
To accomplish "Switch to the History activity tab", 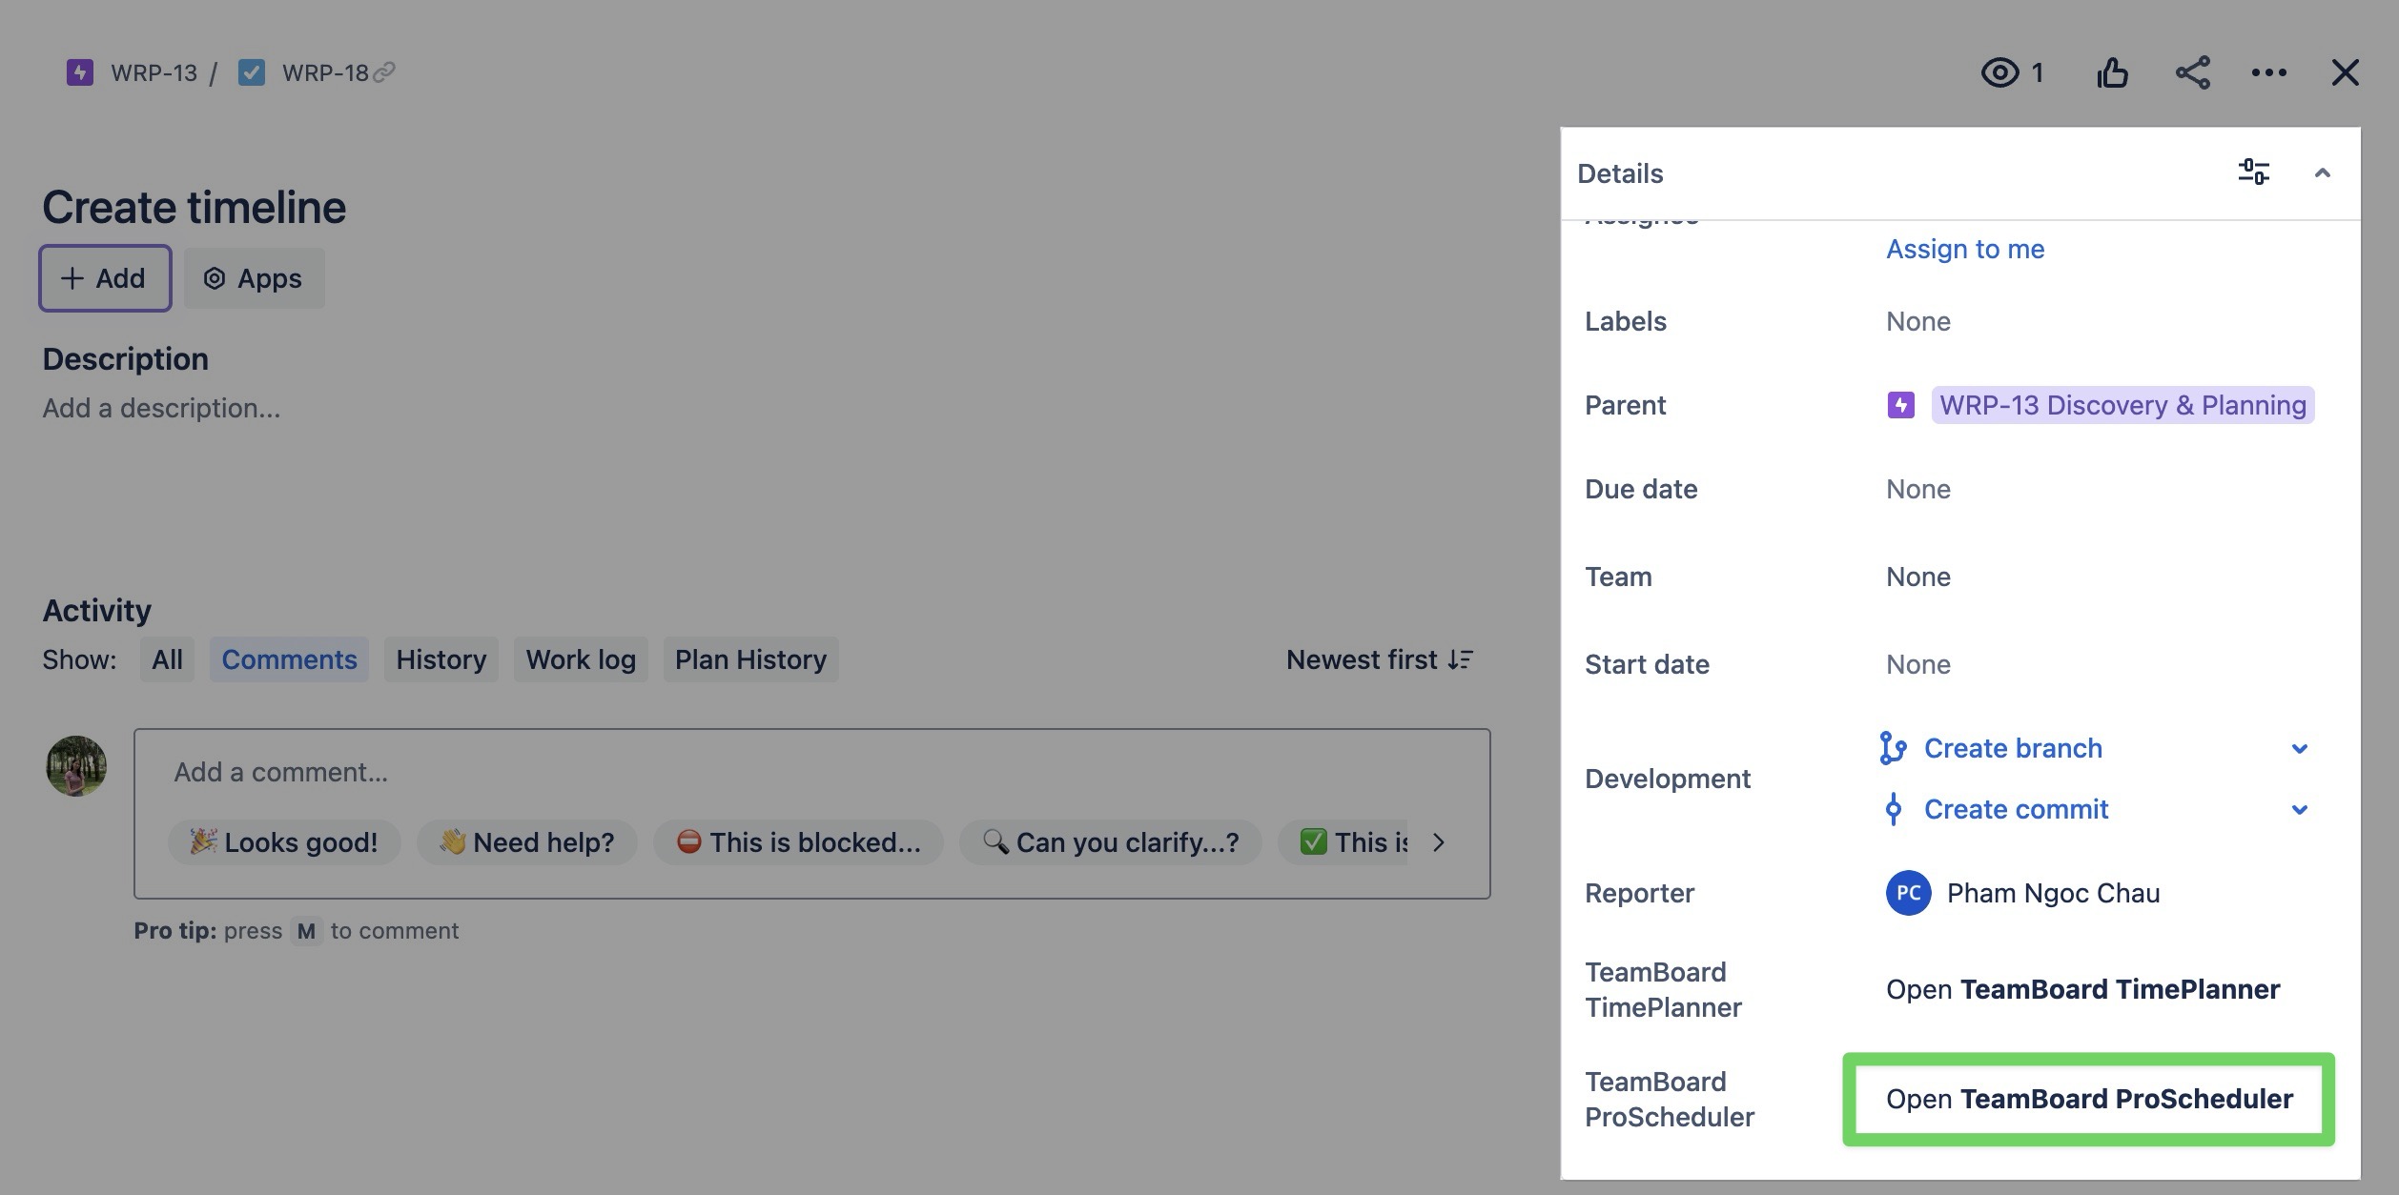I will pos(441,658).
